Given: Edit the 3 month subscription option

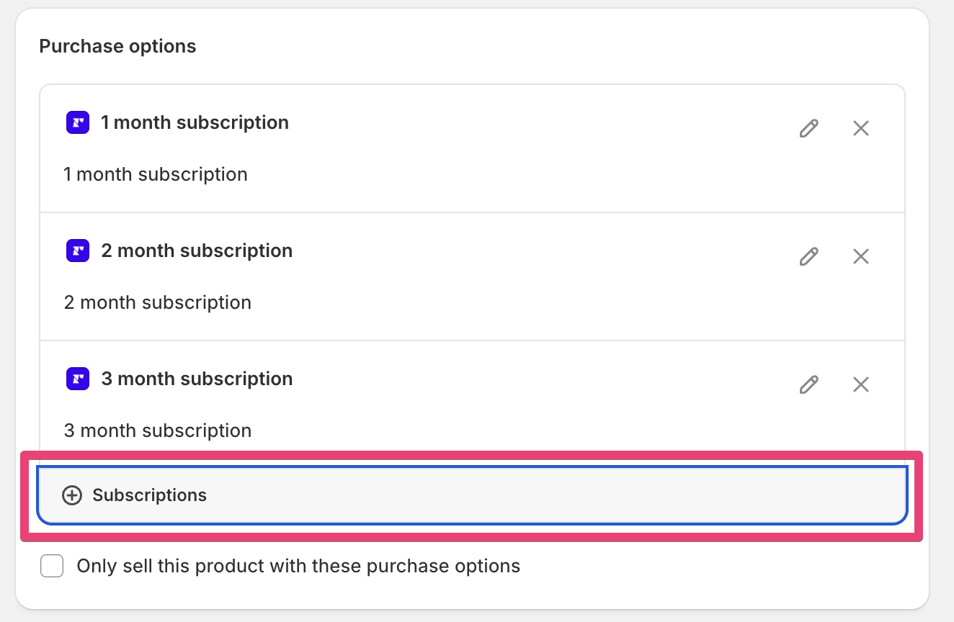Looking at the screenshot, I should click(809, 384).
